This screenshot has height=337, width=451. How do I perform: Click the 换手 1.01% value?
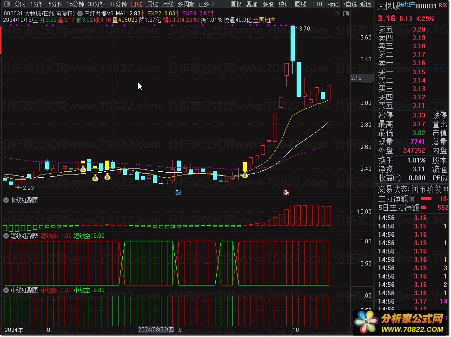[x=416, y=160]
